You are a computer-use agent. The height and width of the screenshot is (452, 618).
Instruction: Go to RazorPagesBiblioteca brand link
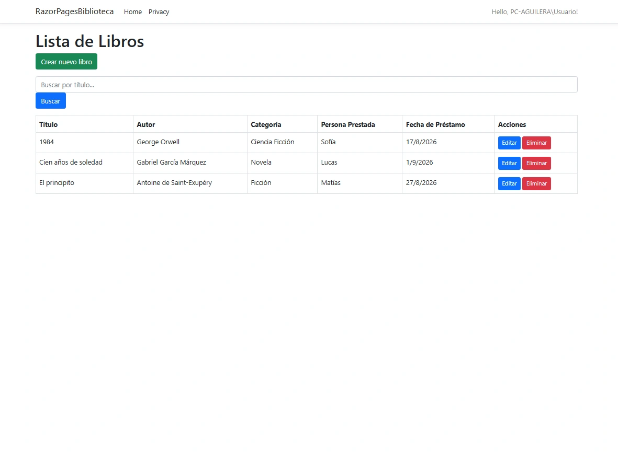74,11
